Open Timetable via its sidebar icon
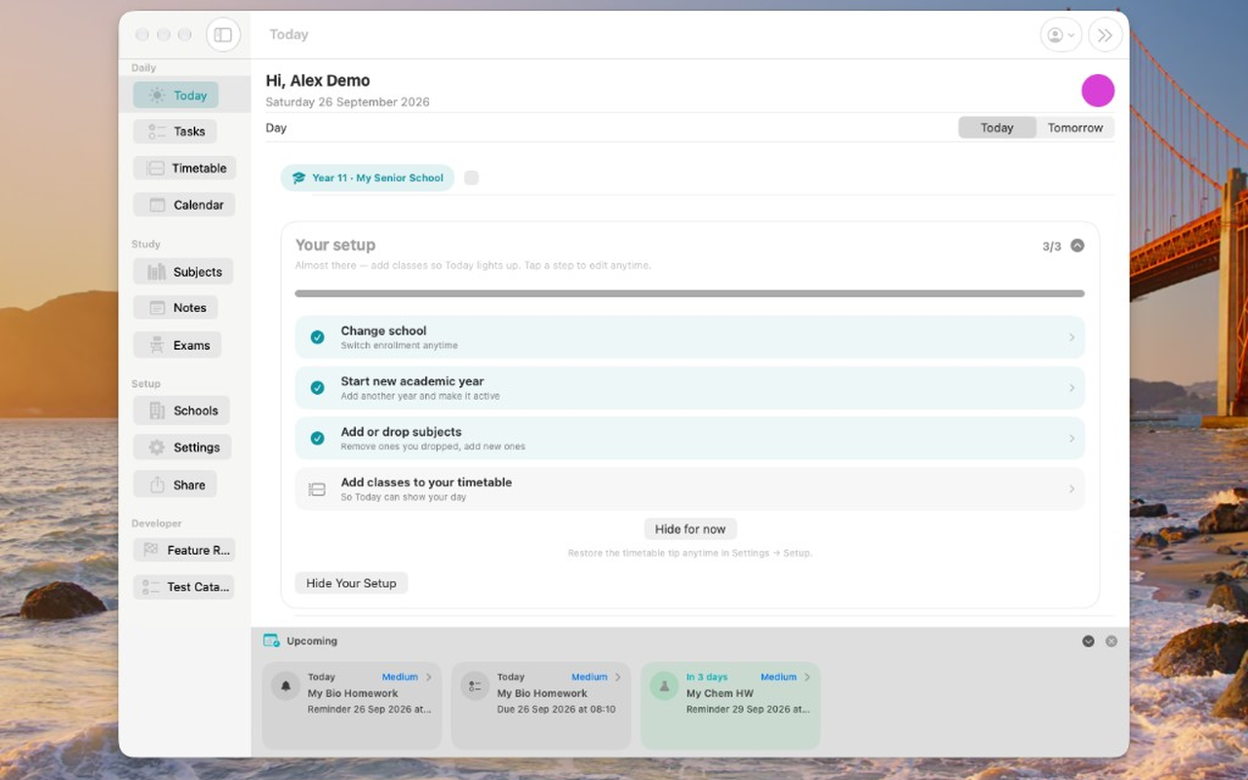 (155, 169)
